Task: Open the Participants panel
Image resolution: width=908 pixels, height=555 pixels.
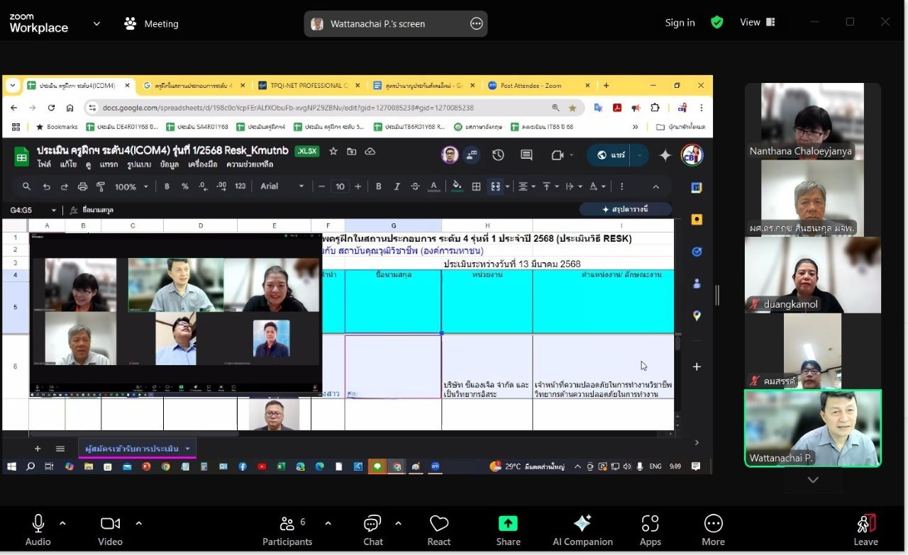Action: [287, 529]
